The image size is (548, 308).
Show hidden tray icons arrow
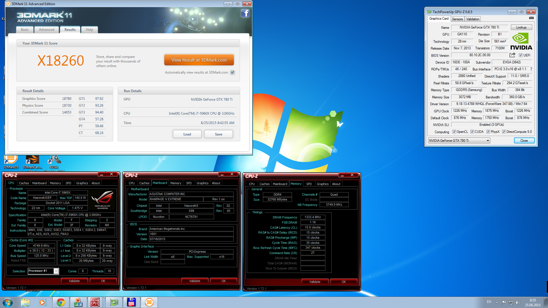tap(497, 302)
